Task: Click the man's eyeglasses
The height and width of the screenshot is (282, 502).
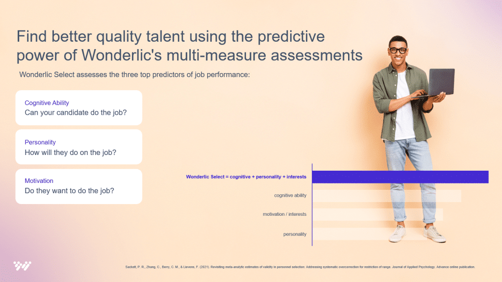Action: 398,50
